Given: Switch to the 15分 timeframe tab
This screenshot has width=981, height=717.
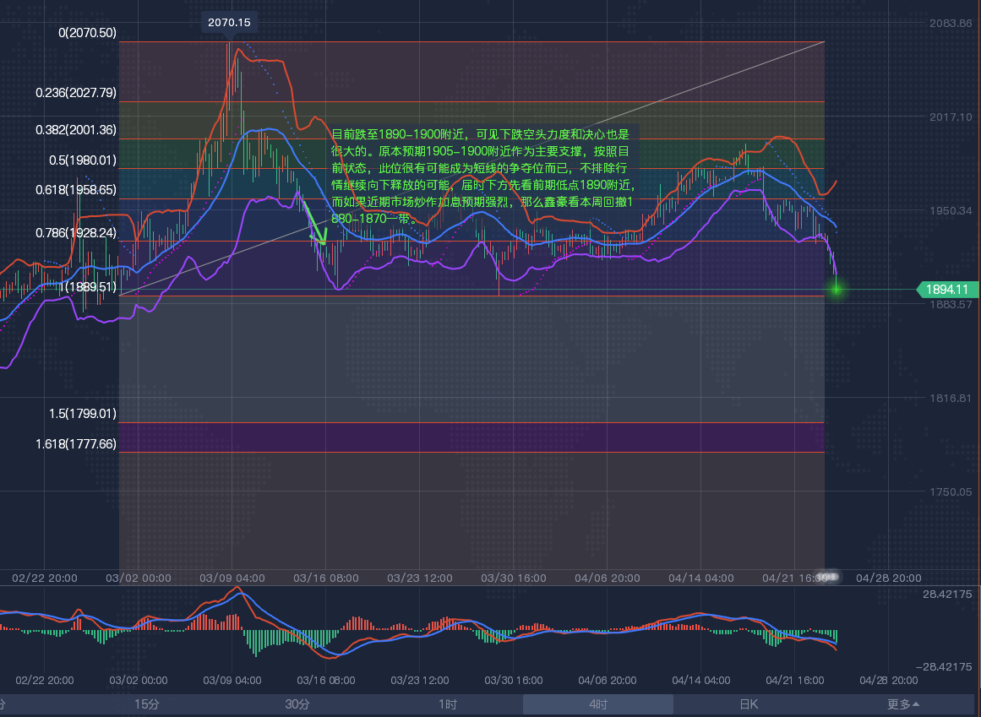Looking at the screenshot, I should [147, 704].
